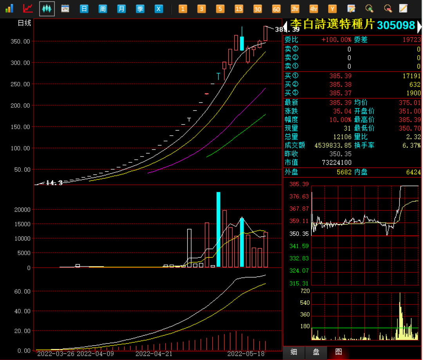Choose the 15-minute interval icon
The width and height of the screenshot is (423, 360).
[x=239, y=9]
